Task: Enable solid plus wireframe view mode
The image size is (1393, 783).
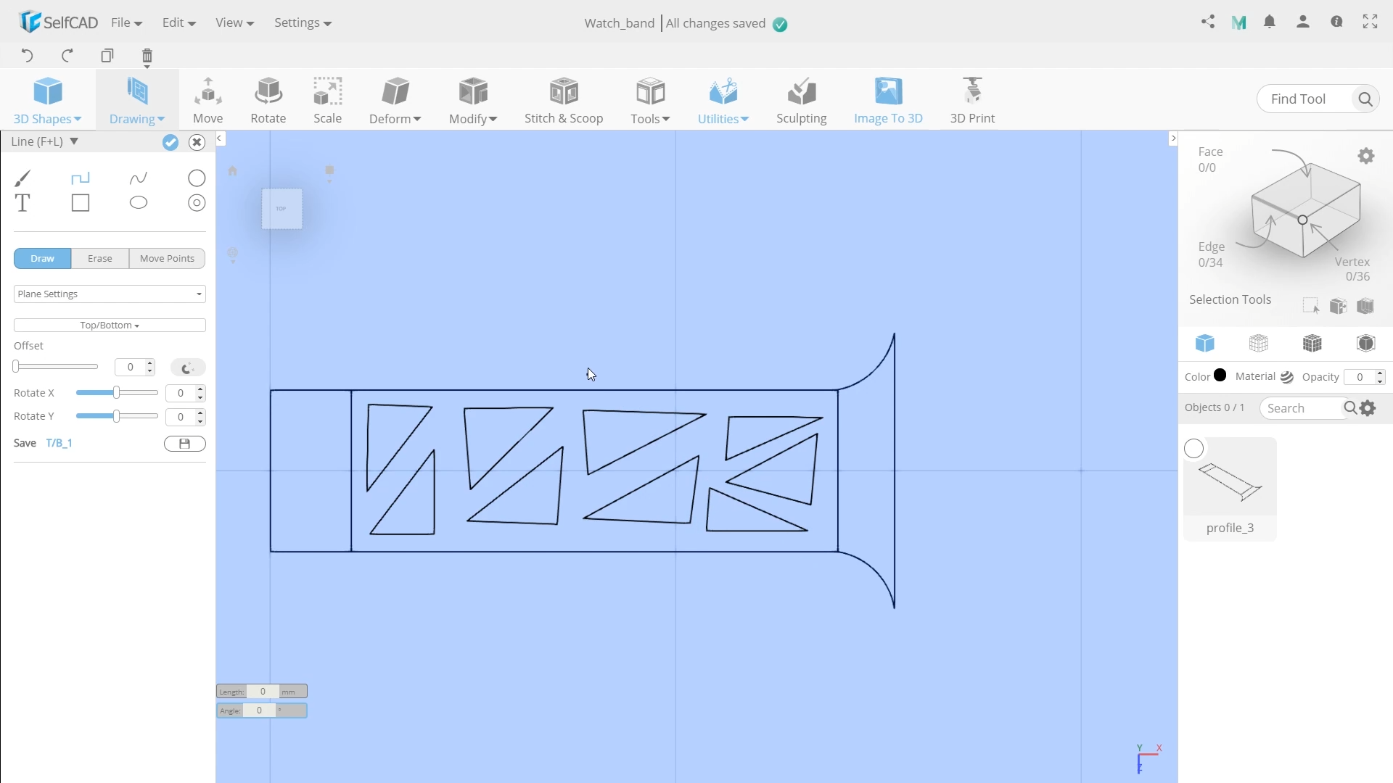Action: click(x=1312, y=343)
